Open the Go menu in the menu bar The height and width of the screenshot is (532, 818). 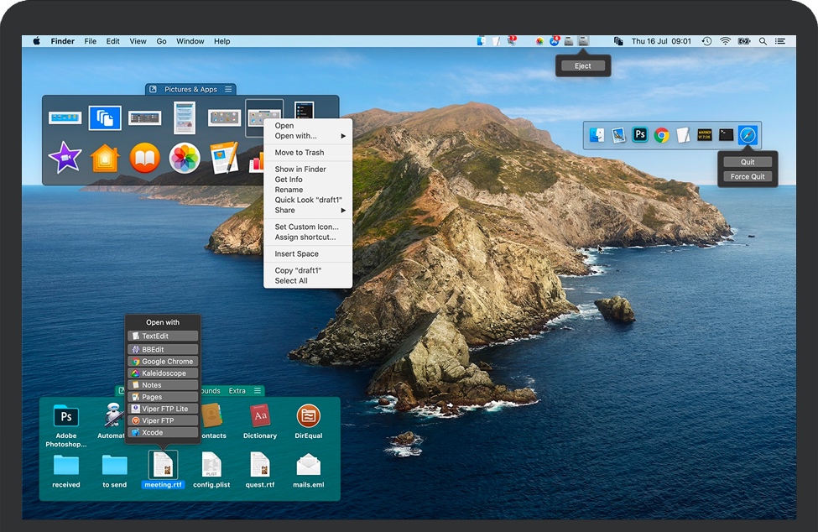(x=161, y=40)
